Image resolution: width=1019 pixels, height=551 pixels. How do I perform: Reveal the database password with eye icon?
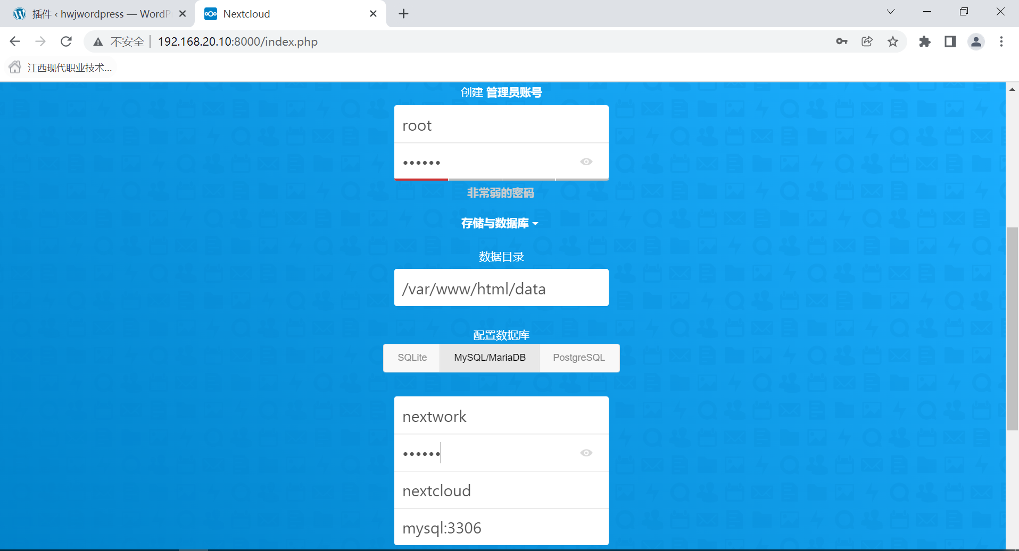(x=586, y=453)
